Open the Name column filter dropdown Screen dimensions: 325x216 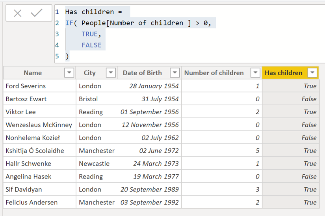coord(69,73)
